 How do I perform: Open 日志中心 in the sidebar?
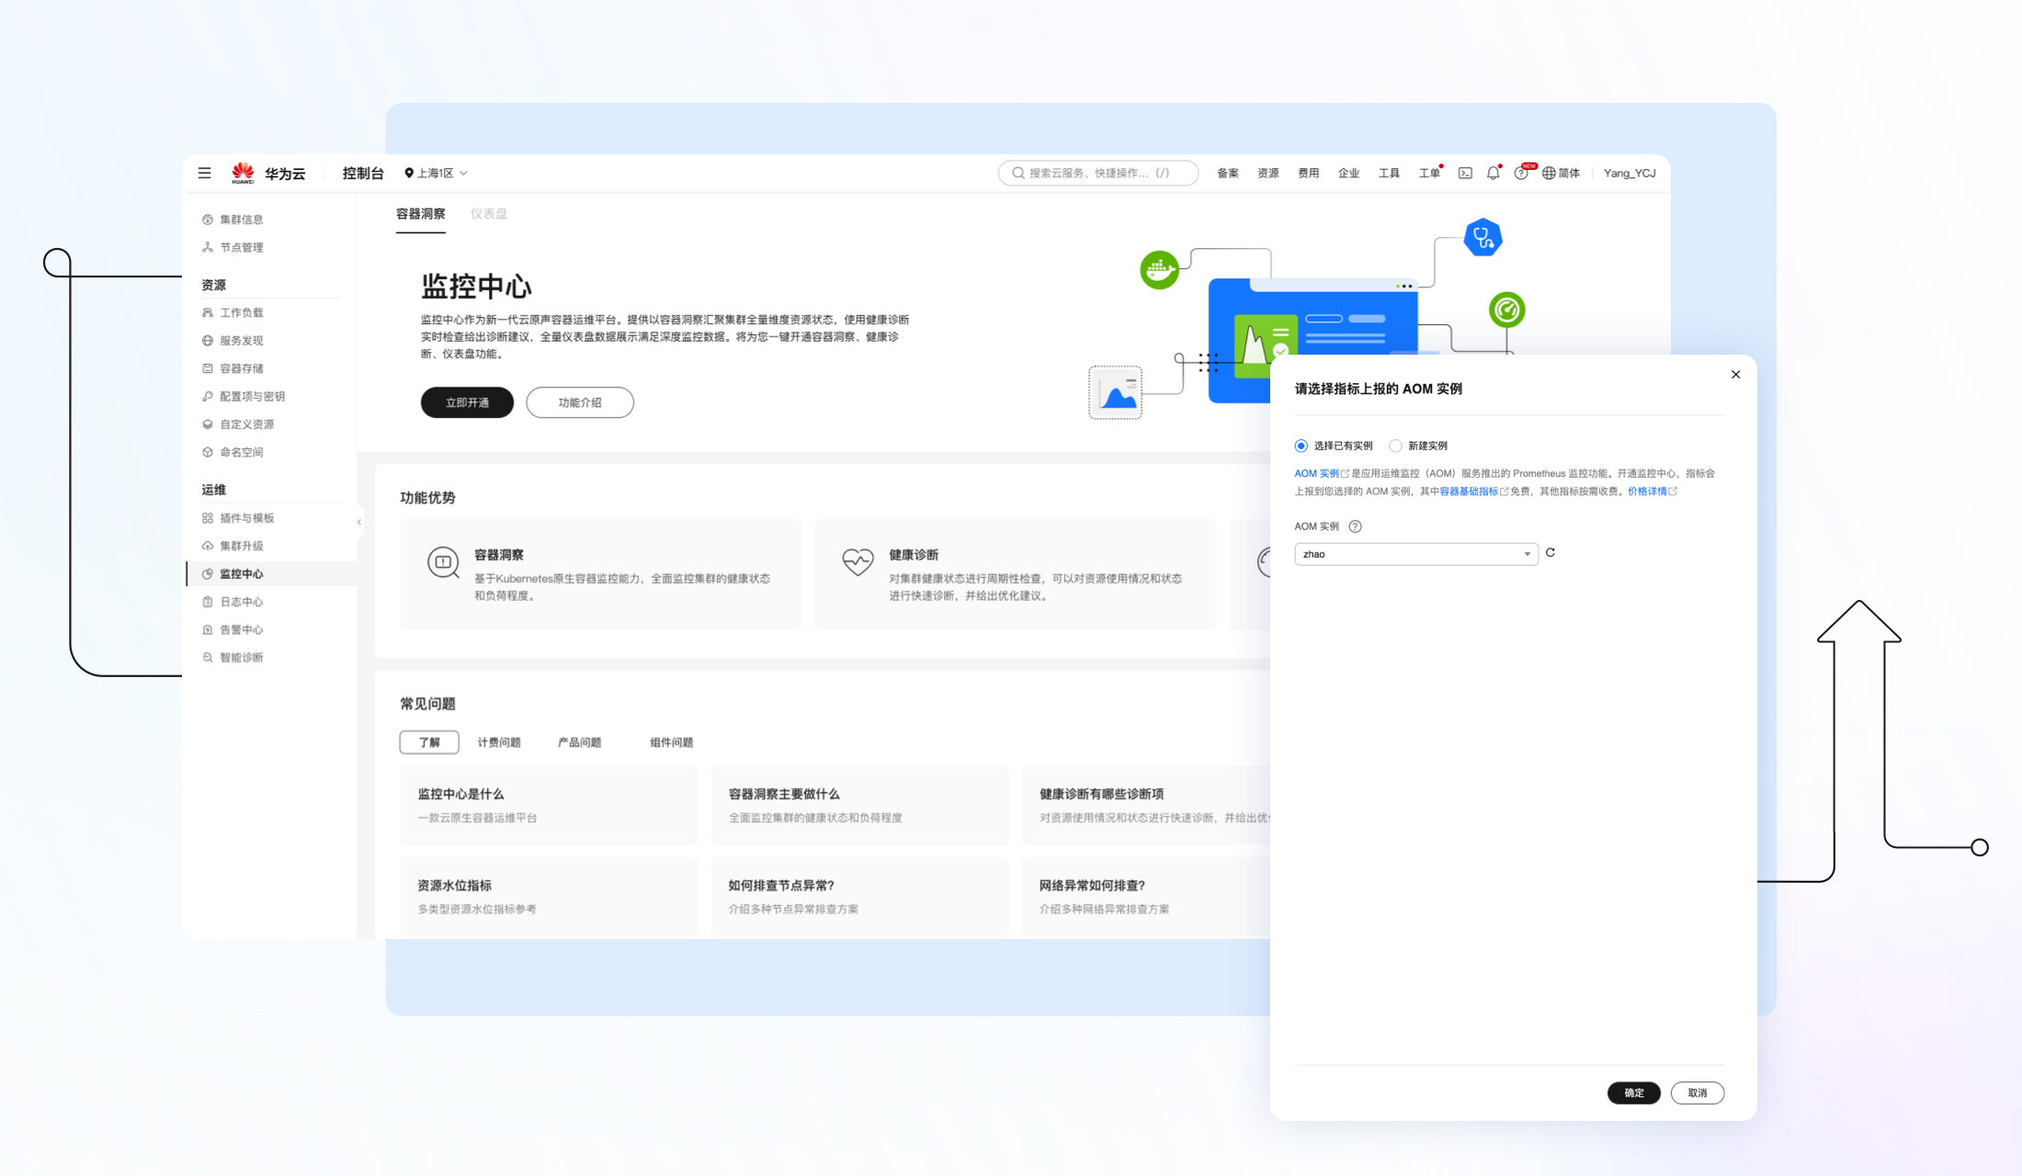[x=242, y=602]
